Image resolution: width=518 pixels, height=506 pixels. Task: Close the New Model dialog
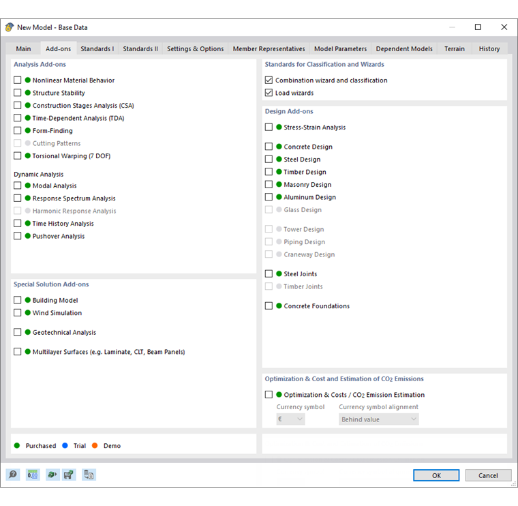point(504,27)
